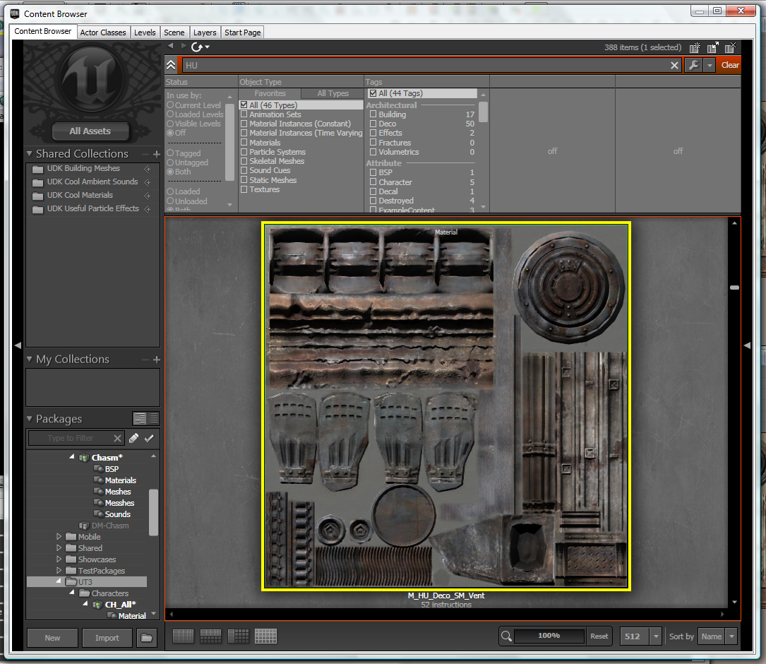766x664 pixels.
Task: Switch to the Layers tab
Action: (x=205, y=32)
